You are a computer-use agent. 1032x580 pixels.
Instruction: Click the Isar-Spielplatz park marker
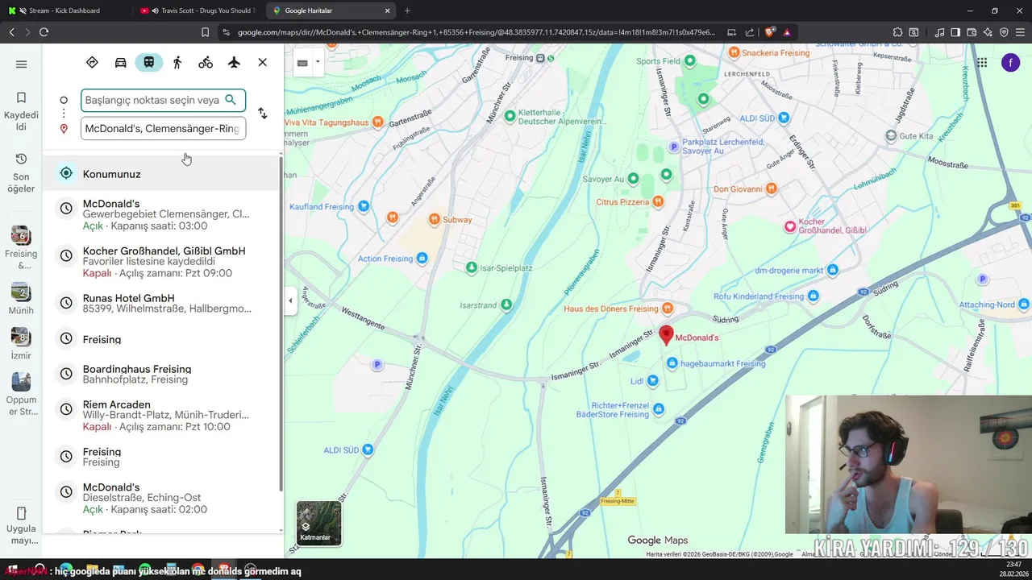[x=472, y=267]
